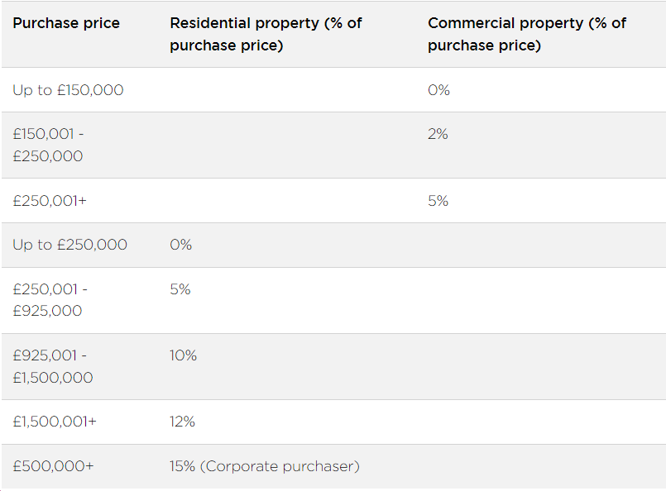Screen dimensions: 666x491
Task: Select the "Up to £250,000" price cell
Action: coord(69,245)
